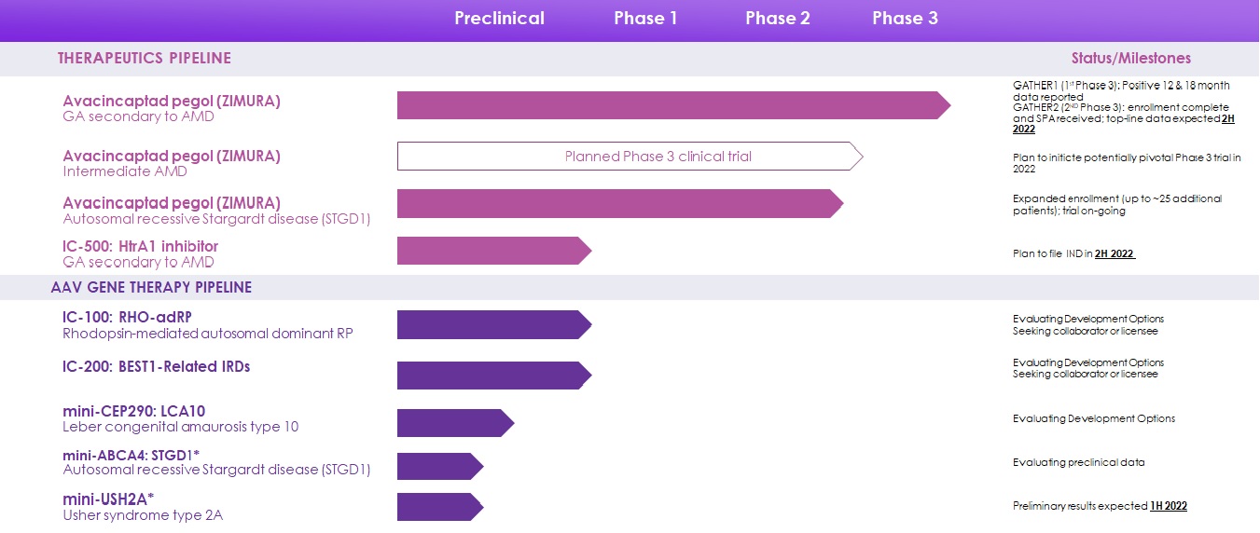Open the IC-100: RHO-adRP program name
This screenshot has height=533, width=1260.
pos(128,318)
